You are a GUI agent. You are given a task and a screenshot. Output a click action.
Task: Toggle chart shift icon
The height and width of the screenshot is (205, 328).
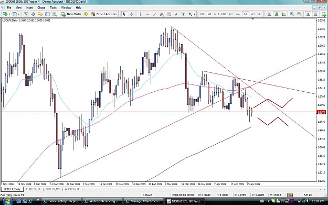[315, 14]
